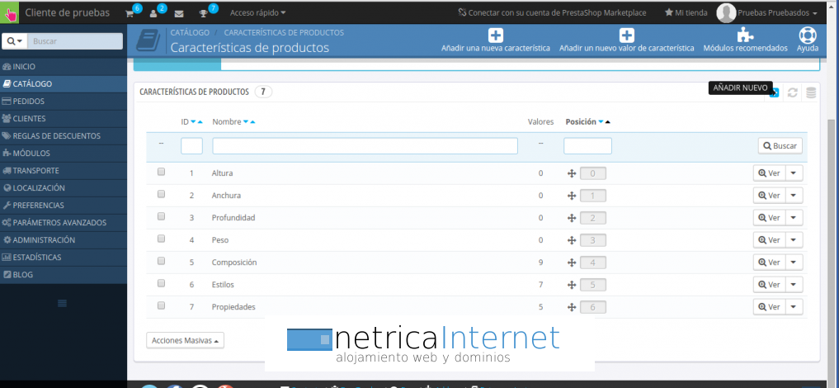Expand the actions arrow for Altura
Image resolution: width=839 pixels, height=388 pixels.
[794, 173]
